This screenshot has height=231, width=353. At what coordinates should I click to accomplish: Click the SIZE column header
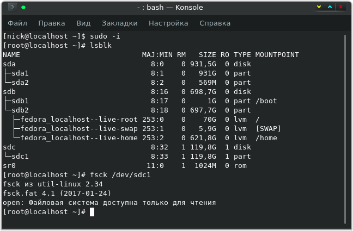[x=207, y=54]
